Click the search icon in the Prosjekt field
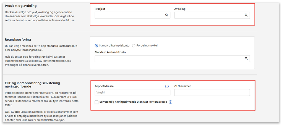 point(167,15)
